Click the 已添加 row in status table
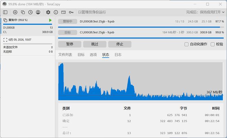Viewport: 227px width, 138px height. (141, 115)
